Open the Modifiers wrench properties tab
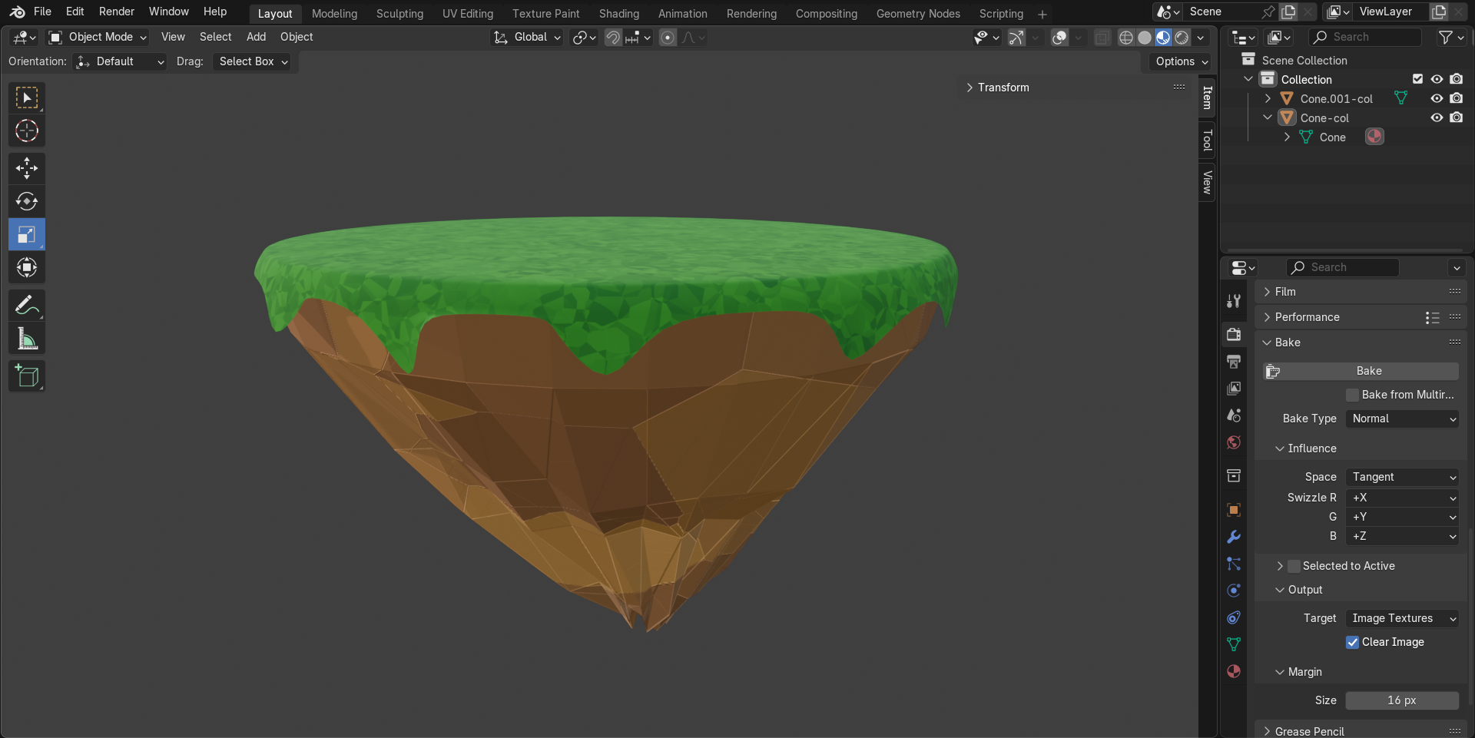This screenshot has width=1475, height=738. 1234,537
